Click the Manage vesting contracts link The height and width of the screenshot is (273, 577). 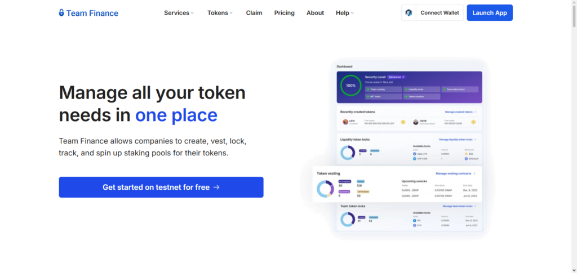pyautogui.click(x=455, y=174)
